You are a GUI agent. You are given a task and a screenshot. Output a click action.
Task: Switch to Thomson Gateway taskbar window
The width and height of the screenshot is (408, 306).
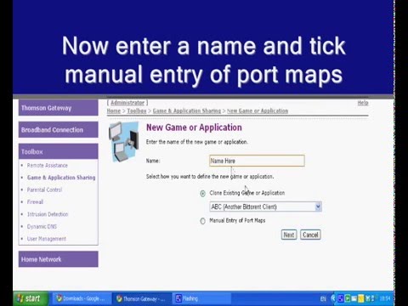coord(142,298)
